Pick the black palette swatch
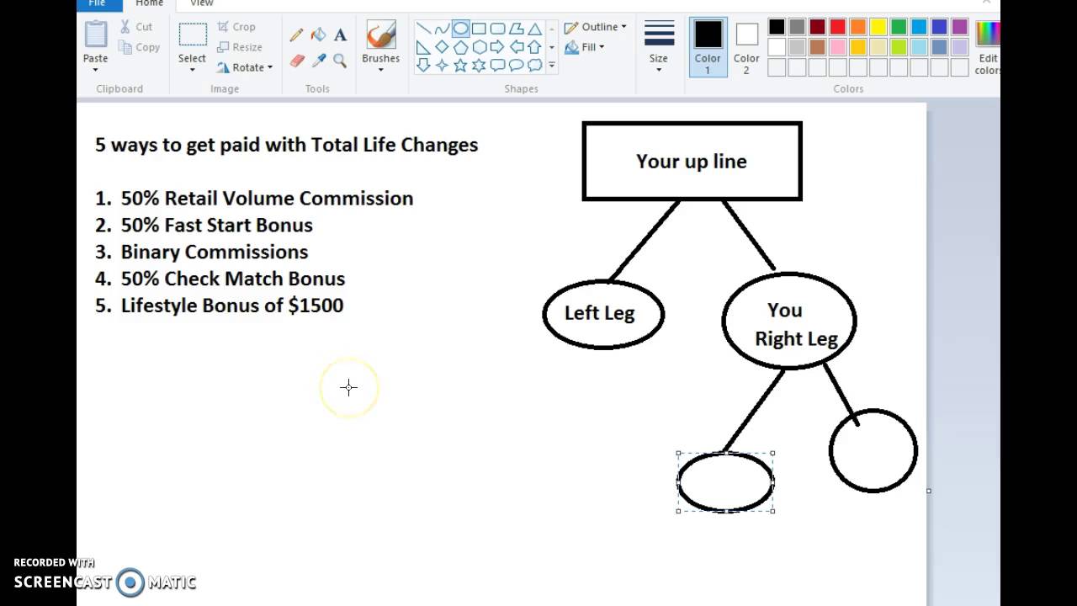This screenshot has width=1077, height=606. click(x=777, y=27)
